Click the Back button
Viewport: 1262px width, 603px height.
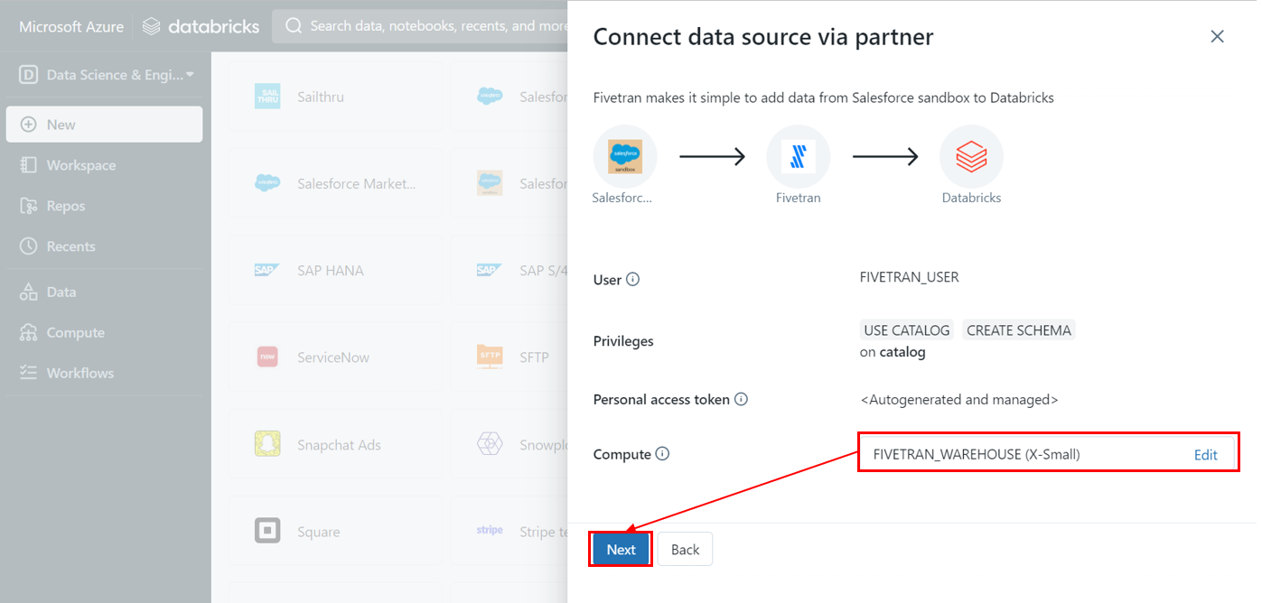[685, 549]
